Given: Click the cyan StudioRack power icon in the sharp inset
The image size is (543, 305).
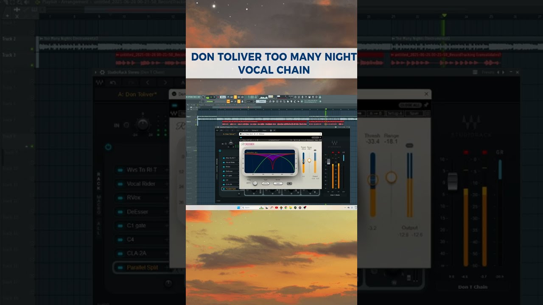Looking at the screenshot, I should 220,151.
